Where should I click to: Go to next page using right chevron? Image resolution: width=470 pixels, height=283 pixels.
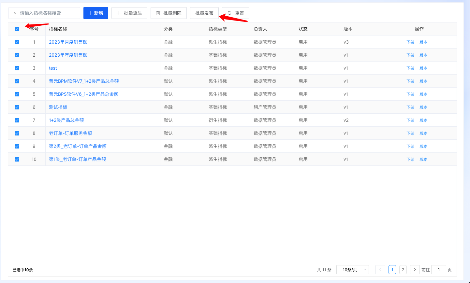[x=415, y=270]
